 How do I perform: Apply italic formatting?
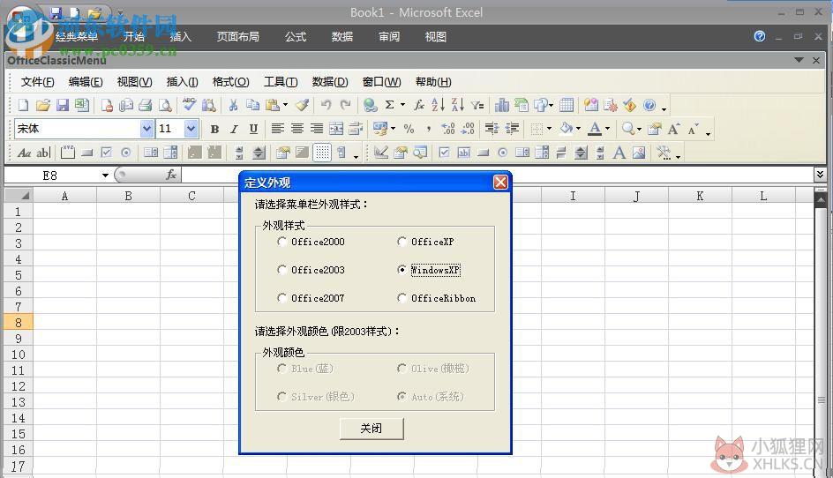tap(234, 129)
